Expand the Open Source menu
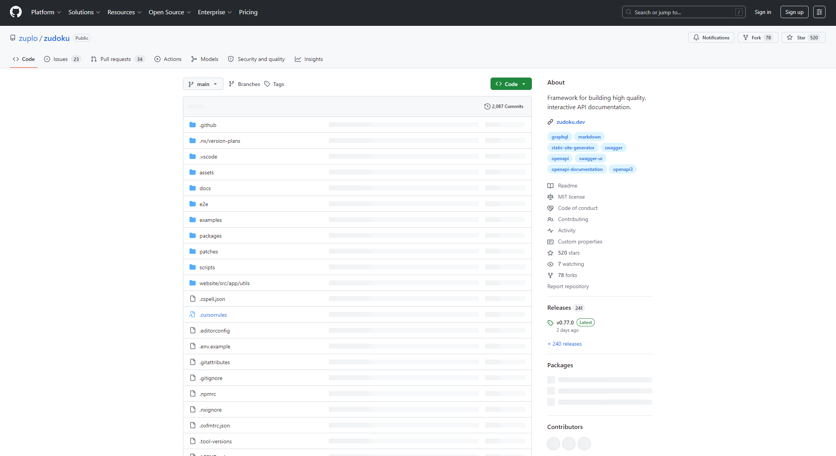 point(169,12)
